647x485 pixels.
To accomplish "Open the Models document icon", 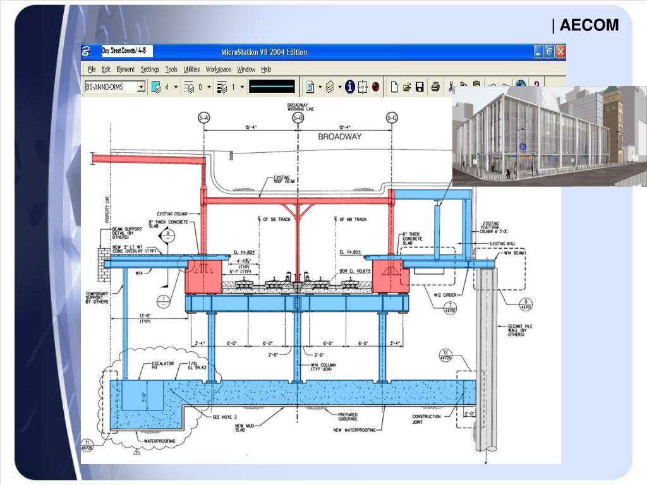I will 310,87.
